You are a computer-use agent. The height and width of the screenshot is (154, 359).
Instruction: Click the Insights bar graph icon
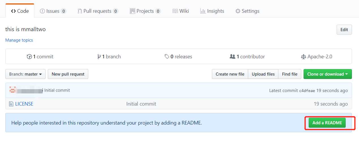203,11
